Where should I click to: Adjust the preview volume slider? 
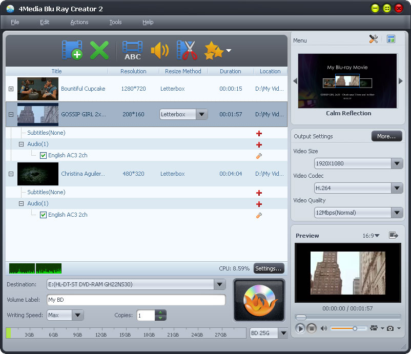pyautogui.click(x=355, y=328)
